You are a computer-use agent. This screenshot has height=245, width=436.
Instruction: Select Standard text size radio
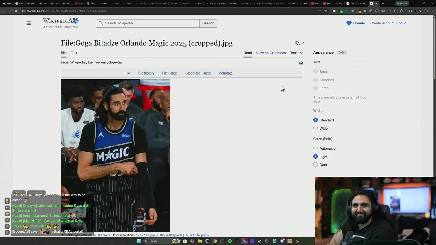pyautogui.click(x=316, y=80)
